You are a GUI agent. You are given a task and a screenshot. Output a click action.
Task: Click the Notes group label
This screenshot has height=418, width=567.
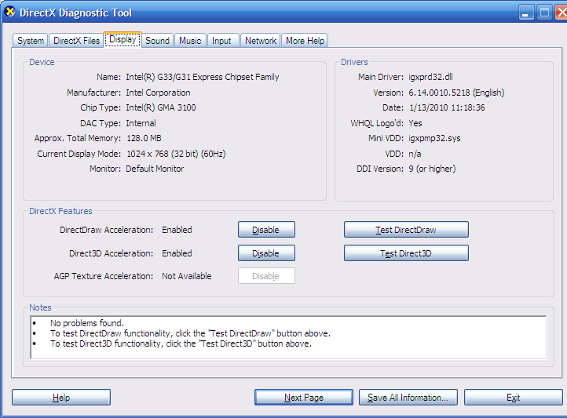click(x=40, y=307)
